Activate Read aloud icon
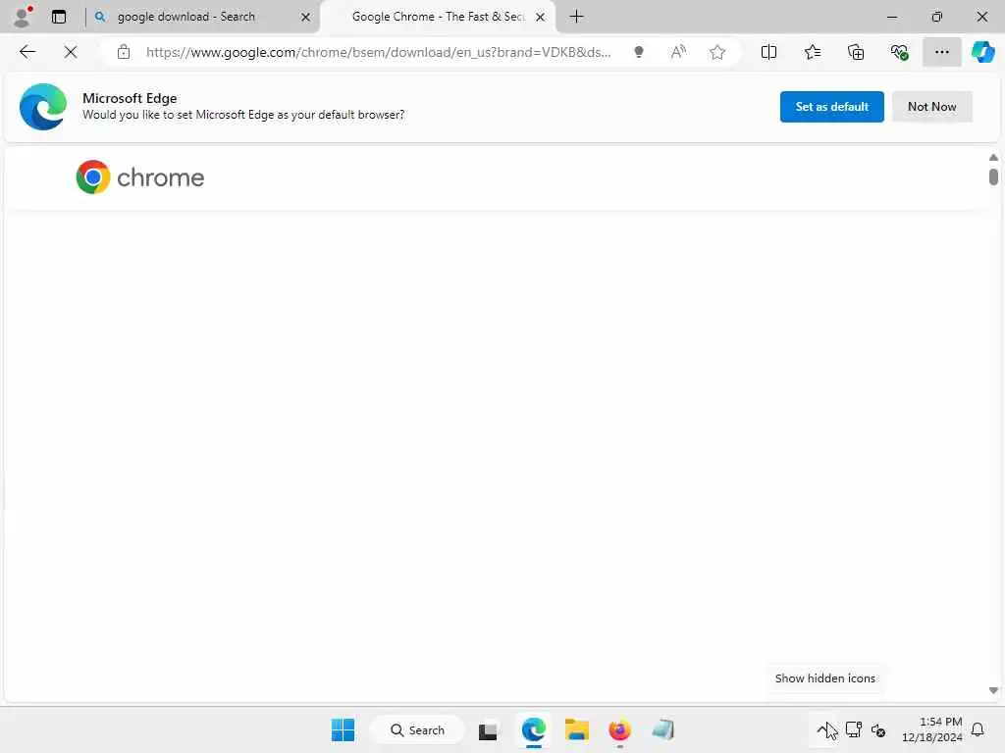1005x753 pixels. click(678, 52)
